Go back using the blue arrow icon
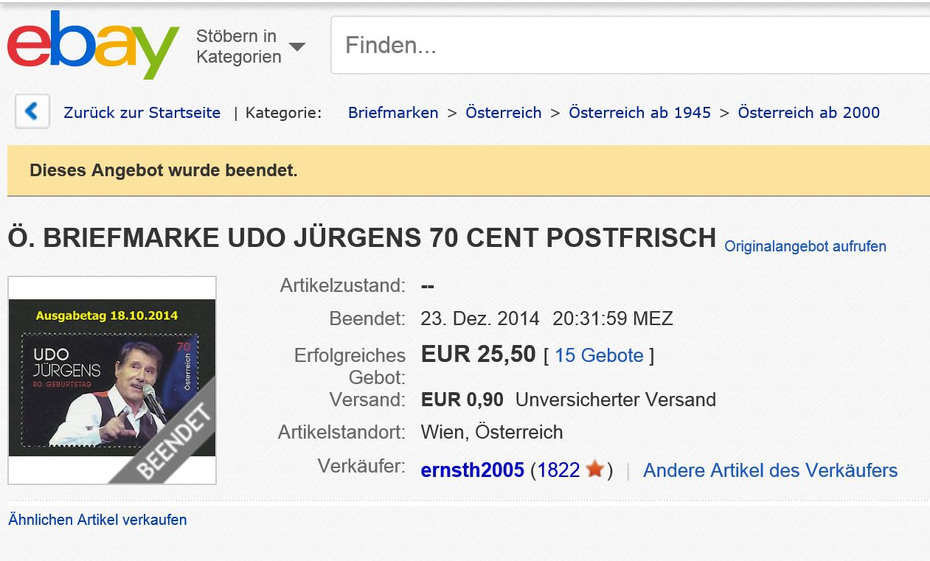Screen dimensions: 930x561 (x=32, y=112)
